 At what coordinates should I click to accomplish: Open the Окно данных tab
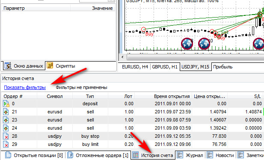[x=24, y=66]
